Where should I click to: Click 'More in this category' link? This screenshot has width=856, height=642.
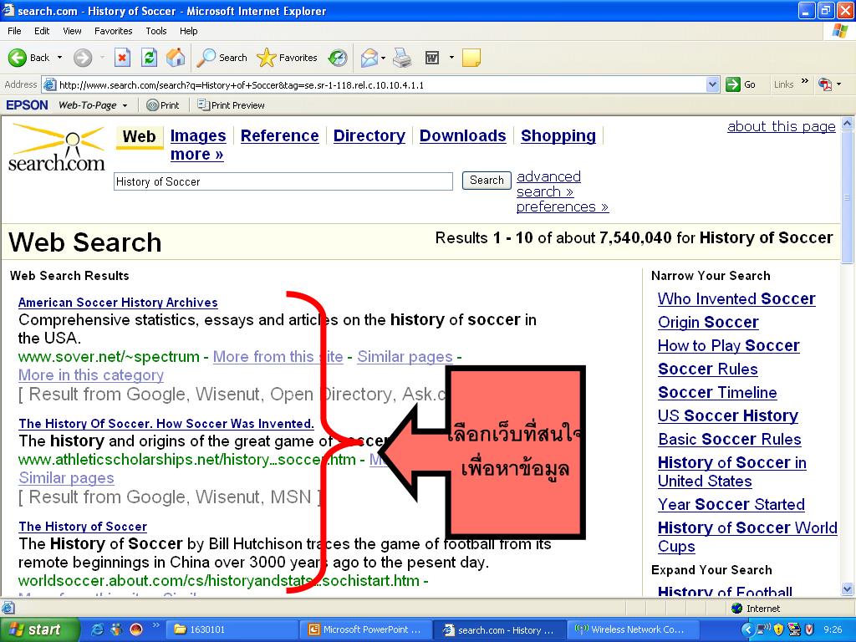91,375
